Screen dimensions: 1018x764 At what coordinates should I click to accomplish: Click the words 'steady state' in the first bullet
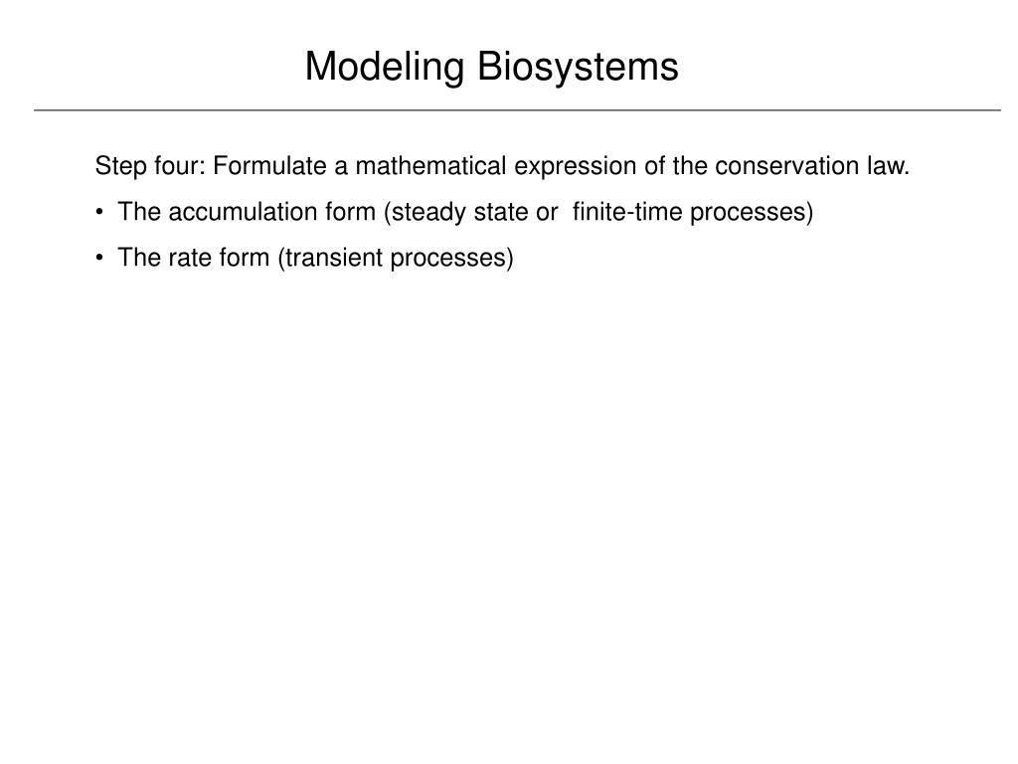point(459,213)
